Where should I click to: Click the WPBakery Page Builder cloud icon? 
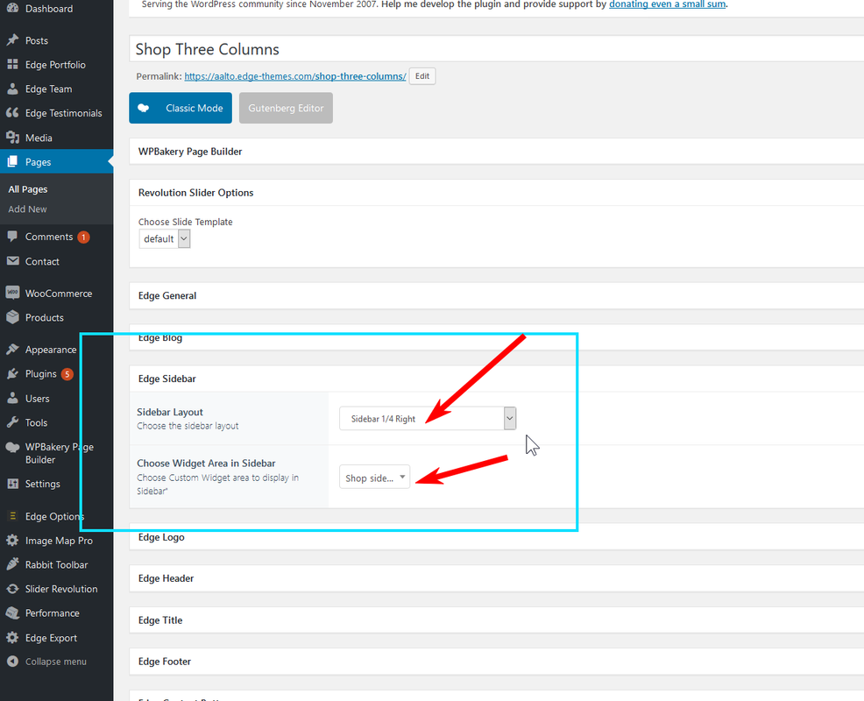pos(12,447)
